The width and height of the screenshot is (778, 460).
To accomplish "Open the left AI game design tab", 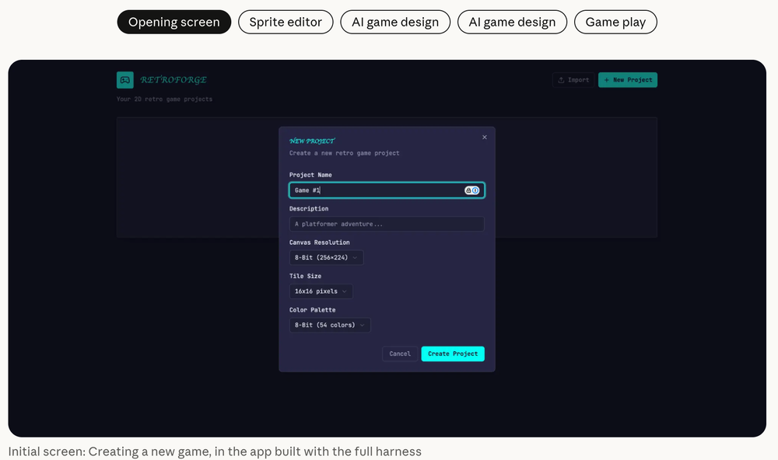I will tap(395, 22).
